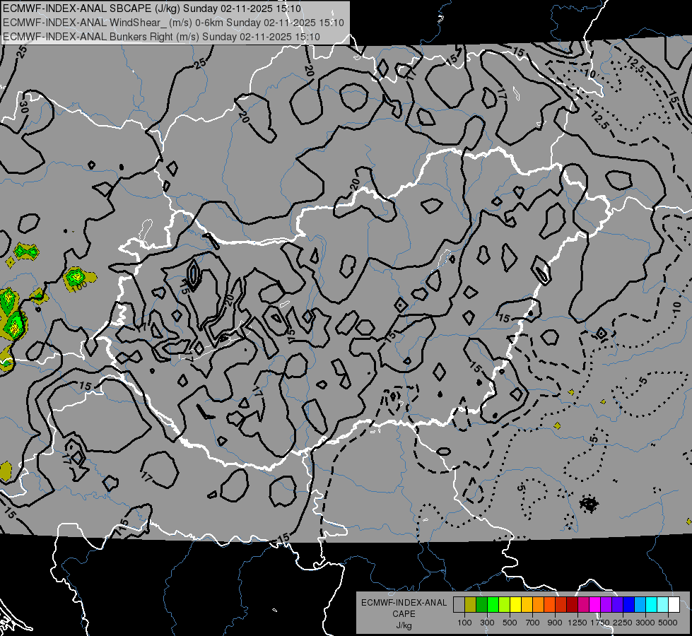The height and width of the screenshot is (636, 692).
Task: Click the bright magenta legend swatch
Action: point(595,604)
